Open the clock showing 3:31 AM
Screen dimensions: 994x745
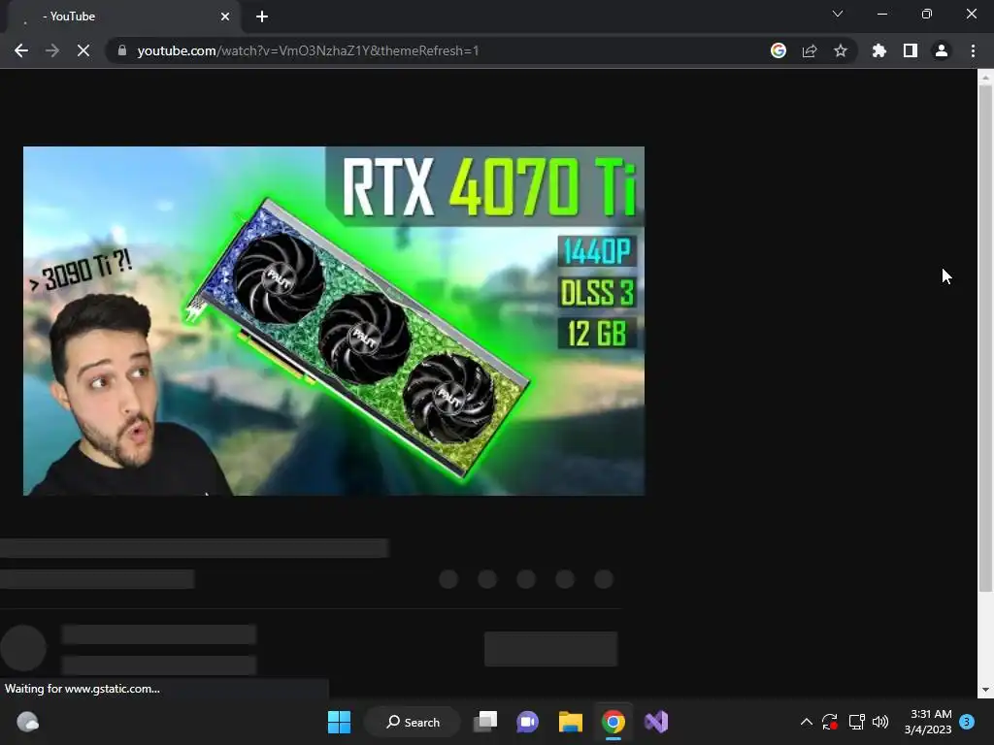929,722
